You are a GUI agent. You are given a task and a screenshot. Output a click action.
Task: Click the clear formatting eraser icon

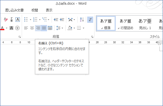click(6, 20)
